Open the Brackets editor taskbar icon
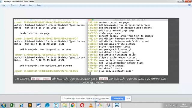The height and width of the screenshot is (108, 192). (x=56, y=105)
